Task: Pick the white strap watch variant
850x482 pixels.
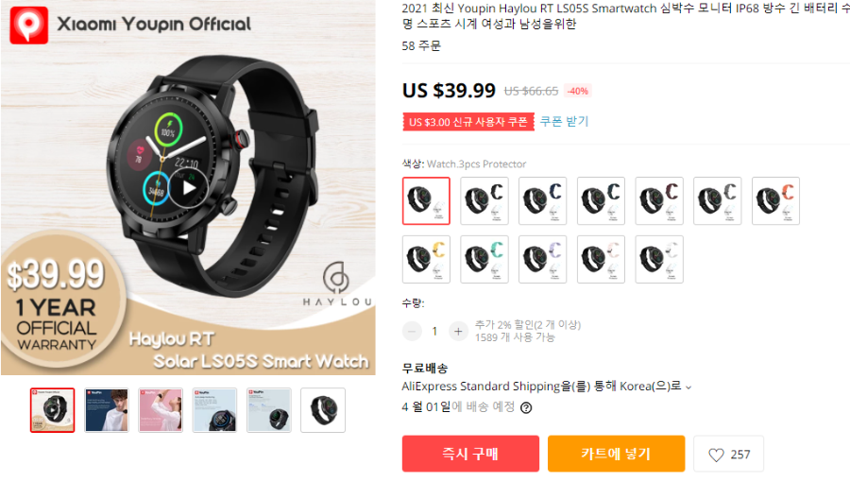Action: tap(659, 259)
